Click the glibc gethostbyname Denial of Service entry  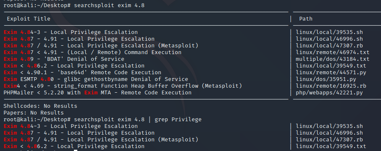(x=96, y=79)
